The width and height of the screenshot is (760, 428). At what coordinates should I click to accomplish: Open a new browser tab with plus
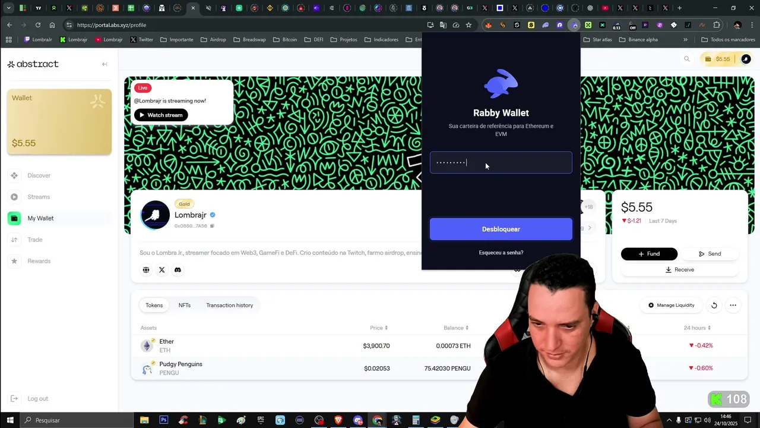coord(680,8)
